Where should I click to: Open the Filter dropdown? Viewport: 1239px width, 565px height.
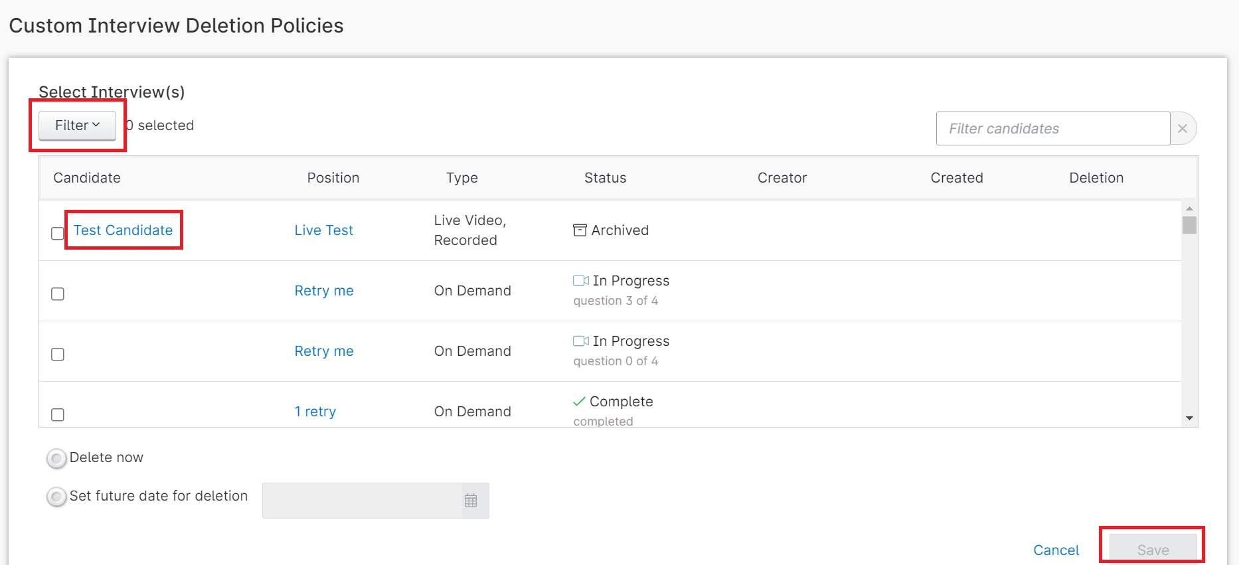pyautogui.click(x=77, y=125)
